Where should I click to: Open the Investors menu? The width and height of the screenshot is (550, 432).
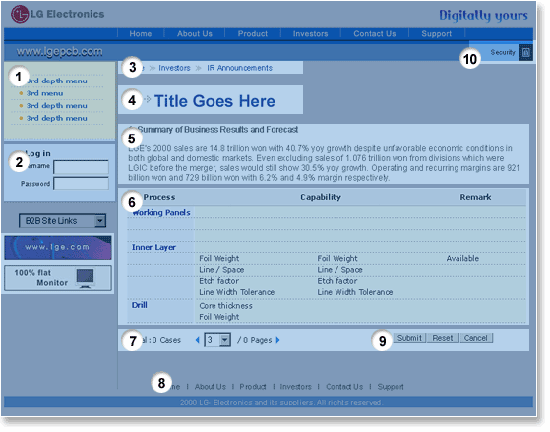[311, 34]
